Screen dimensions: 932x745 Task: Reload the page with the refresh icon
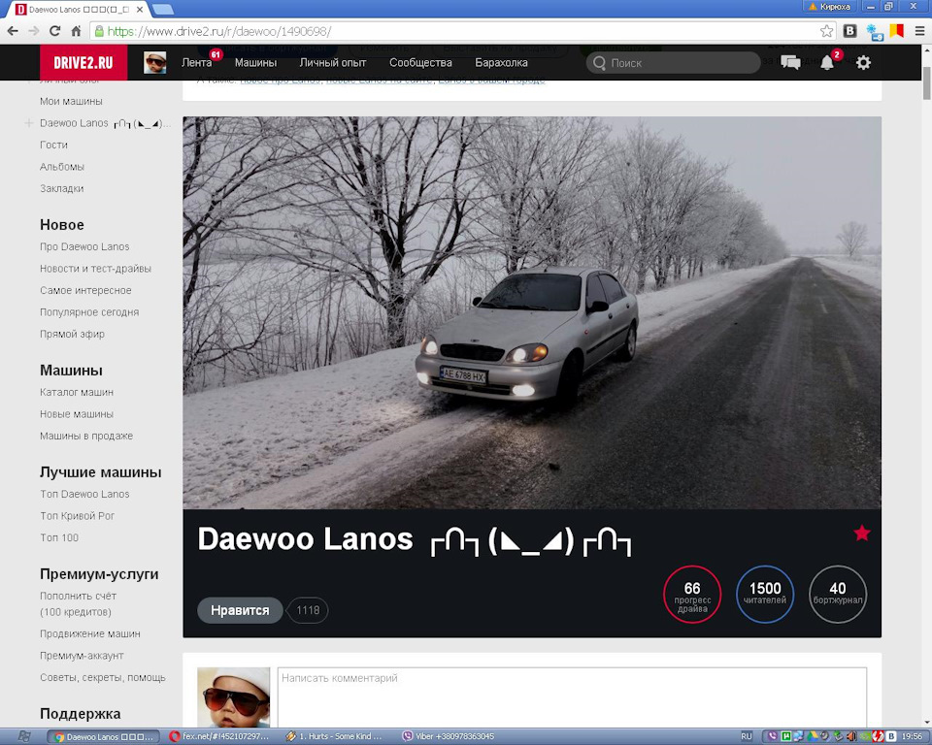54,31
